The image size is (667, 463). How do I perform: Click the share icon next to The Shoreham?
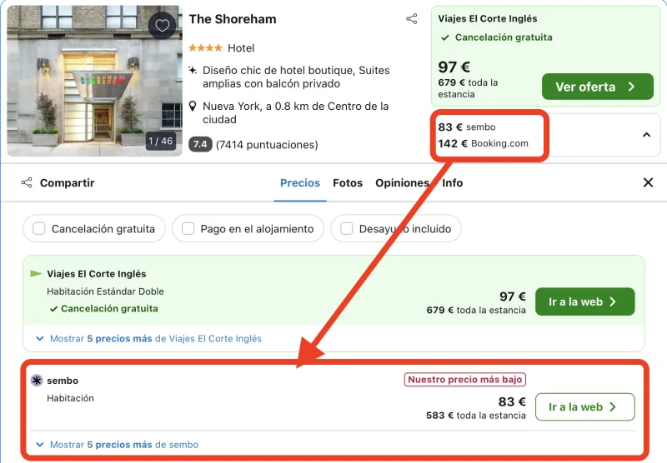tap(411, 18)
